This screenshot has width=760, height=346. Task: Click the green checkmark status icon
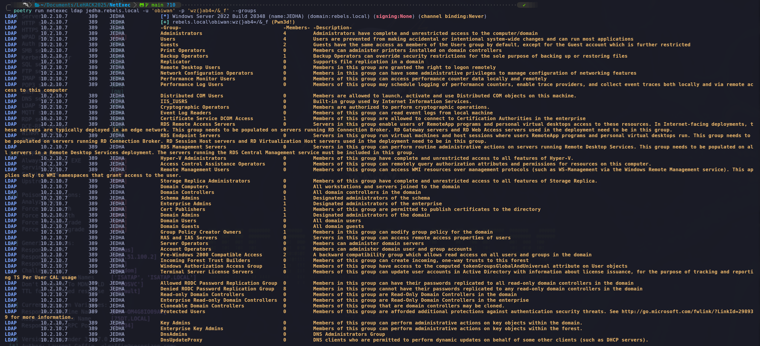pyautogui.click(x=524, y=5)
